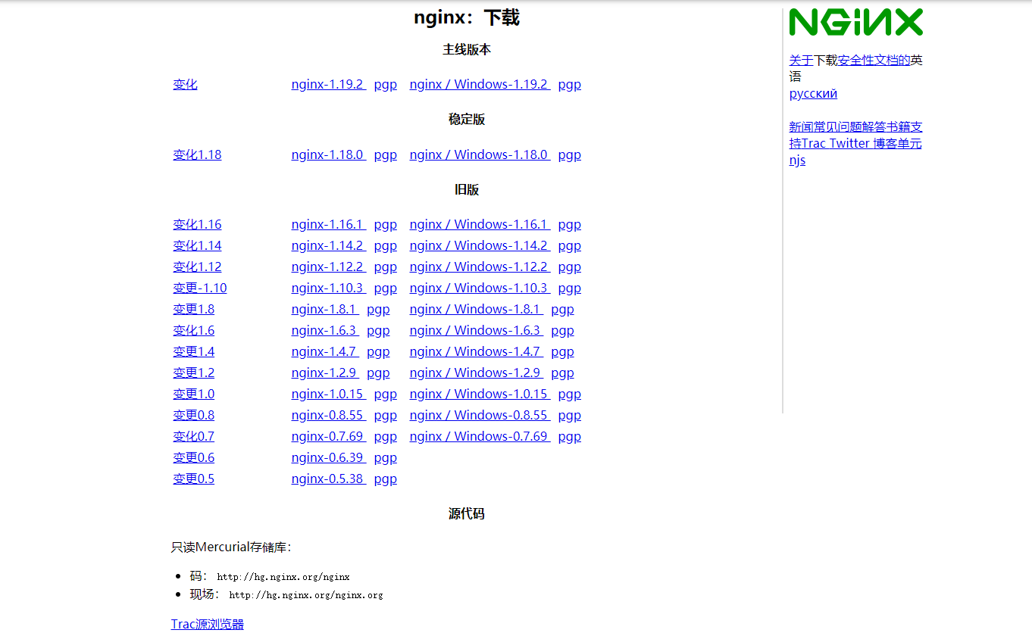
Task: Open the 变化1.6 changes link
Action: click(193, 330)
